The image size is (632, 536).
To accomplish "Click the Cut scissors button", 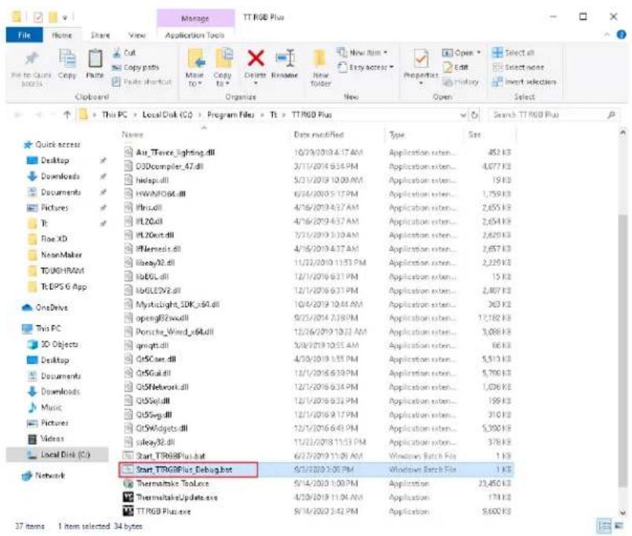I will pos(124,53).
